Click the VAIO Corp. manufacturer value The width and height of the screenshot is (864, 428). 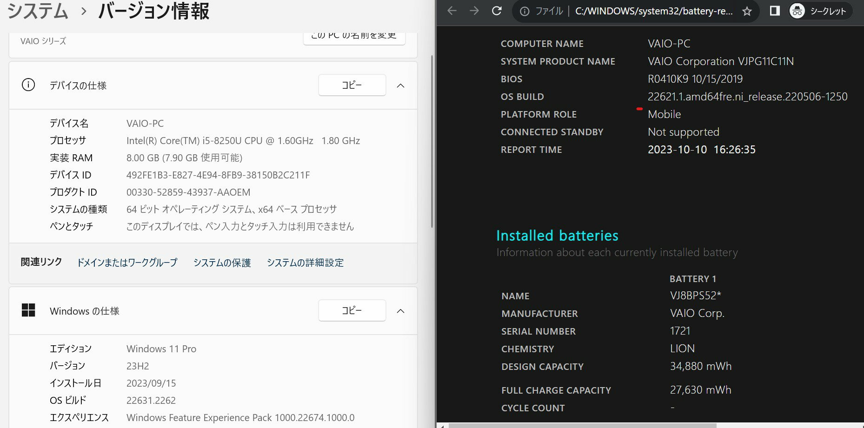tap(697, 313)
